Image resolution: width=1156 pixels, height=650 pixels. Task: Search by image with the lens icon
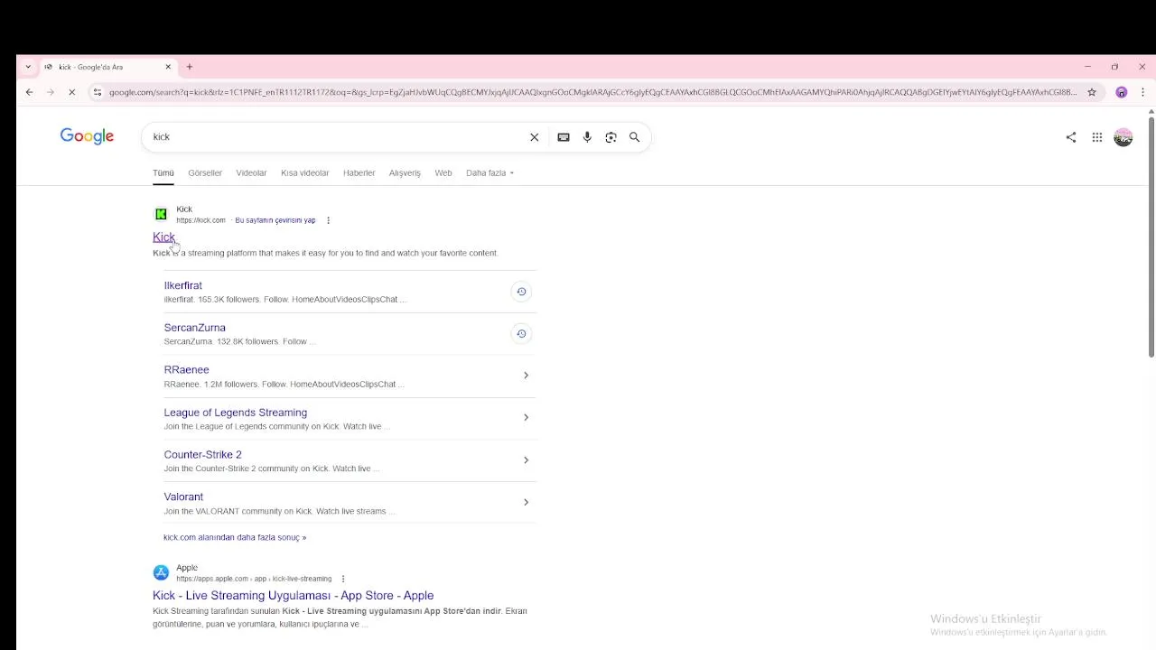611,137
